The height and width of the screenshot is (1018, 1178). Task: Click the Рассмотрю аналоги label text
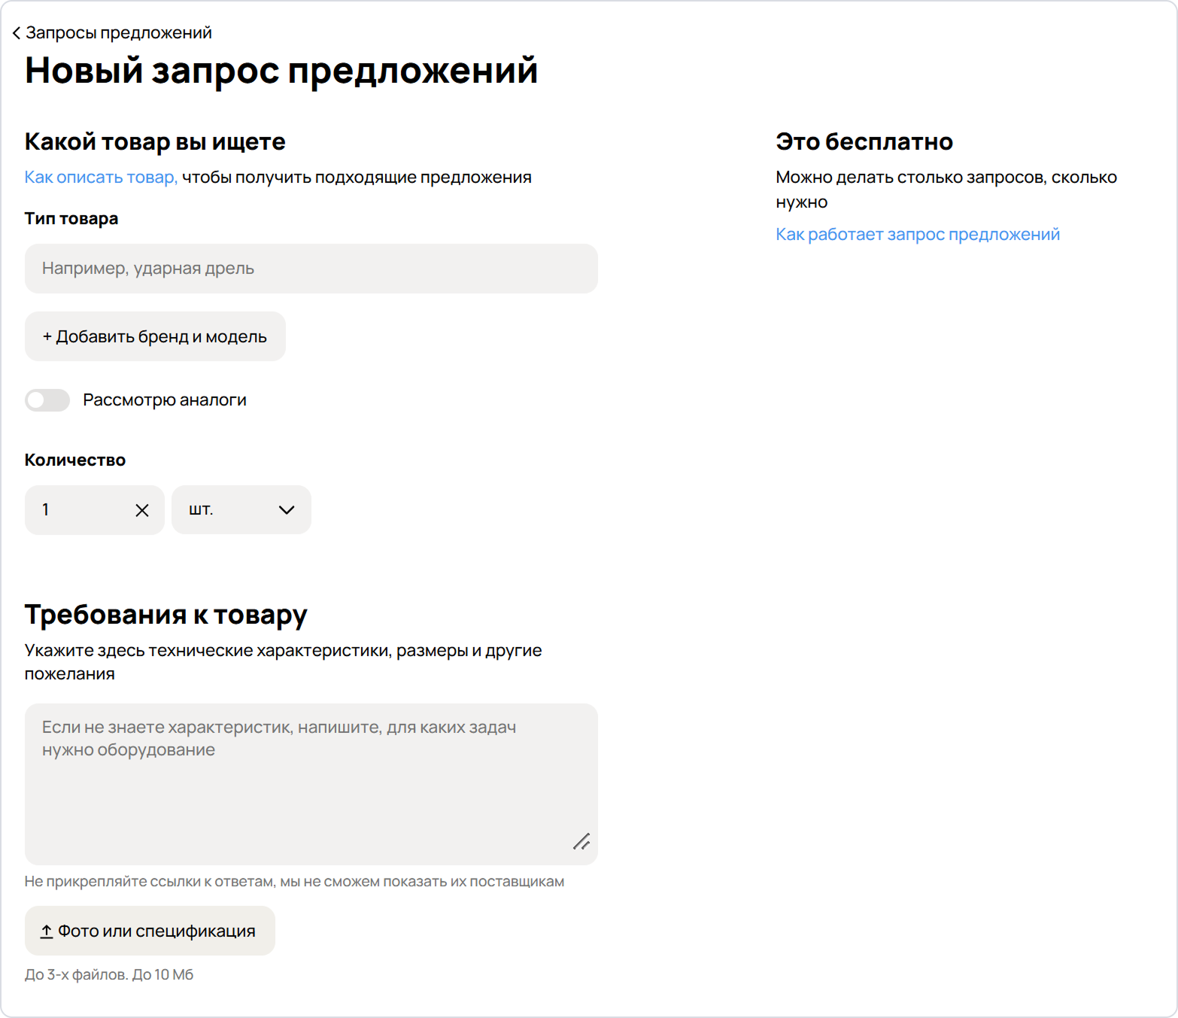coord(164,400)
